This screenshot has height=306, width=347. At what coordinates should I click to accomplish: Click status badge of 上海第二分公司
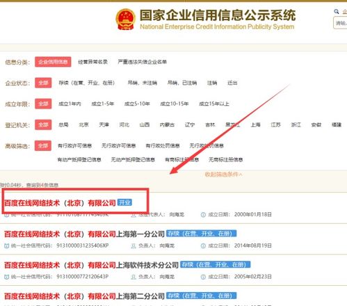[x=202, y=296]
